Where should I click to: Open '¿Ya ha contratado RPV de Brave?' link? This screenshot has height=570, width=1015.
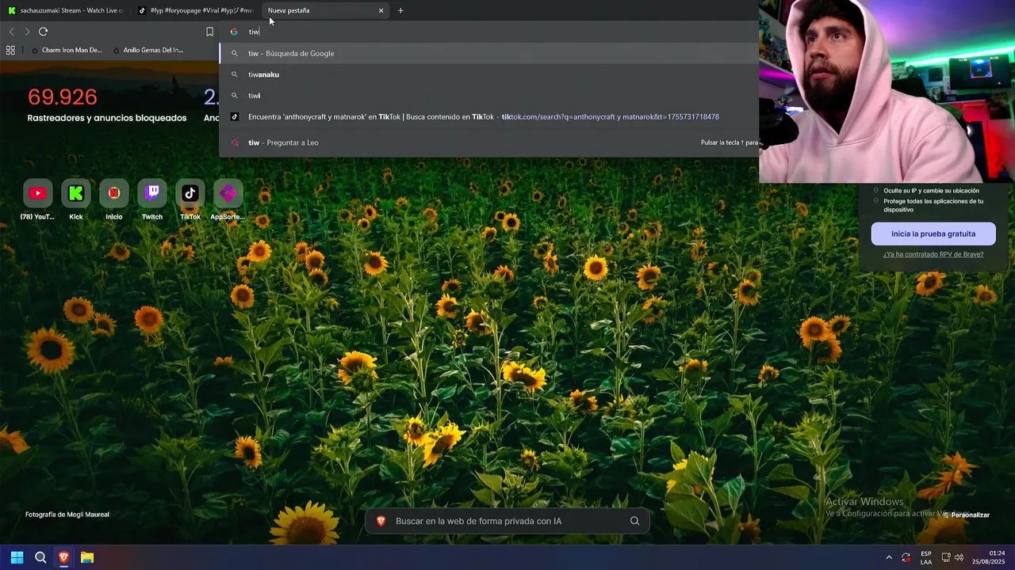pos(933,254)
